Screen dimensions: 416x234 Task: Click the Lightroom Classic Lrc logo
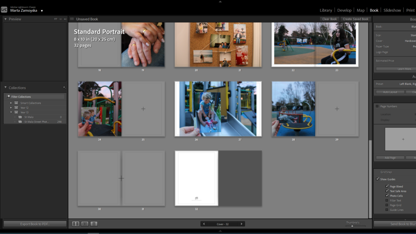(x=4, y=9)
